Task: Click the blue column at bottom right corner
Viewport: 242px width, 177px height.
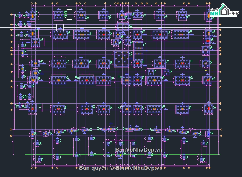Action: [209, 134]
